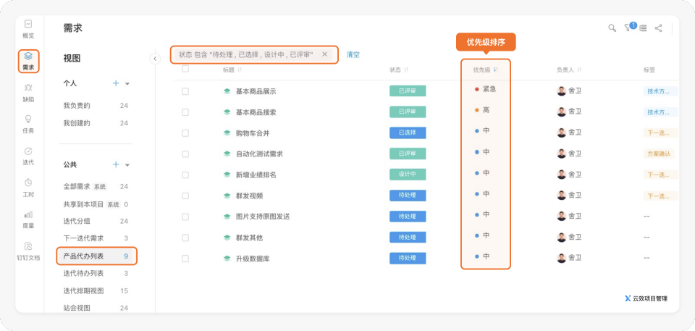Go to 概览 overview in sidebar

click(28, 28)
